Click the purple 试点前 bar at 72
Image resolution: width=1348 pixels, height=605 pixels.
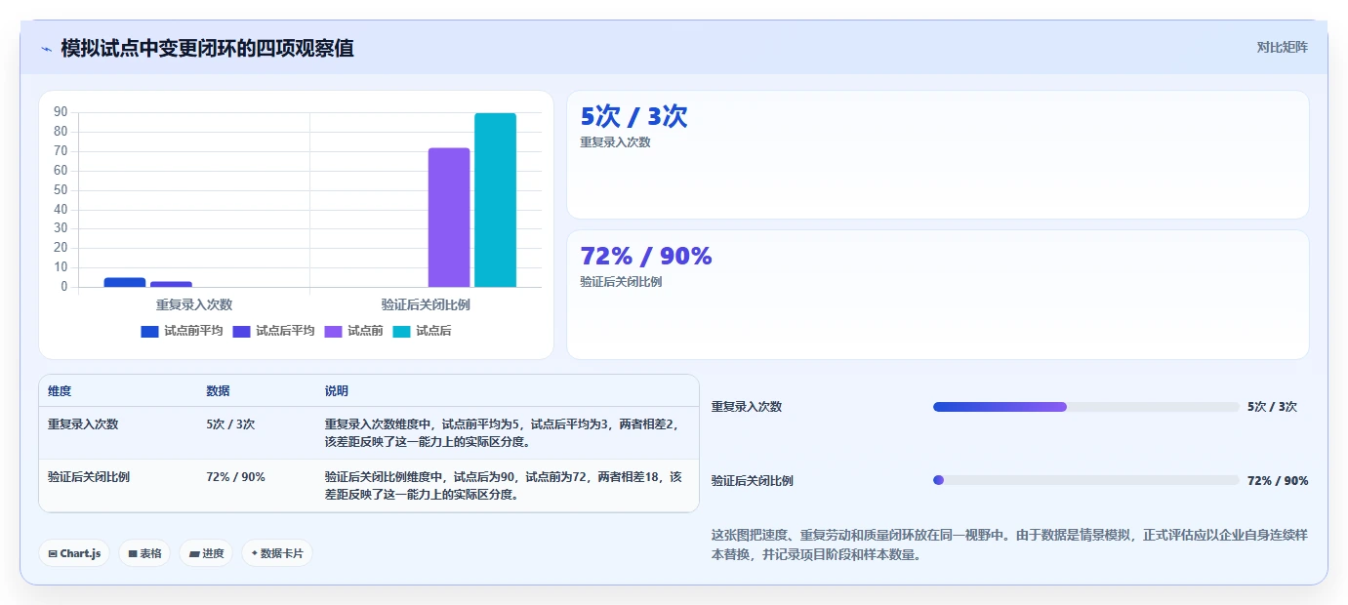click(449, 218)
